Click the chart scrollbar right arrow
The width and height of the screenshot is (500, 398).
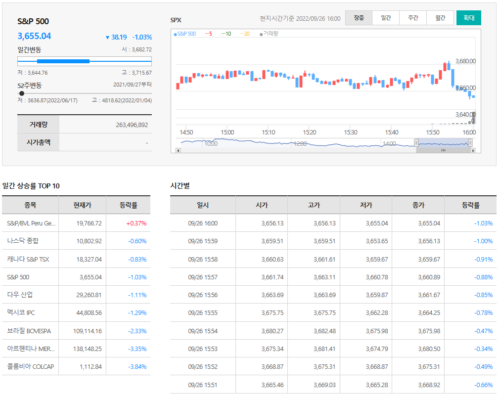473,150
